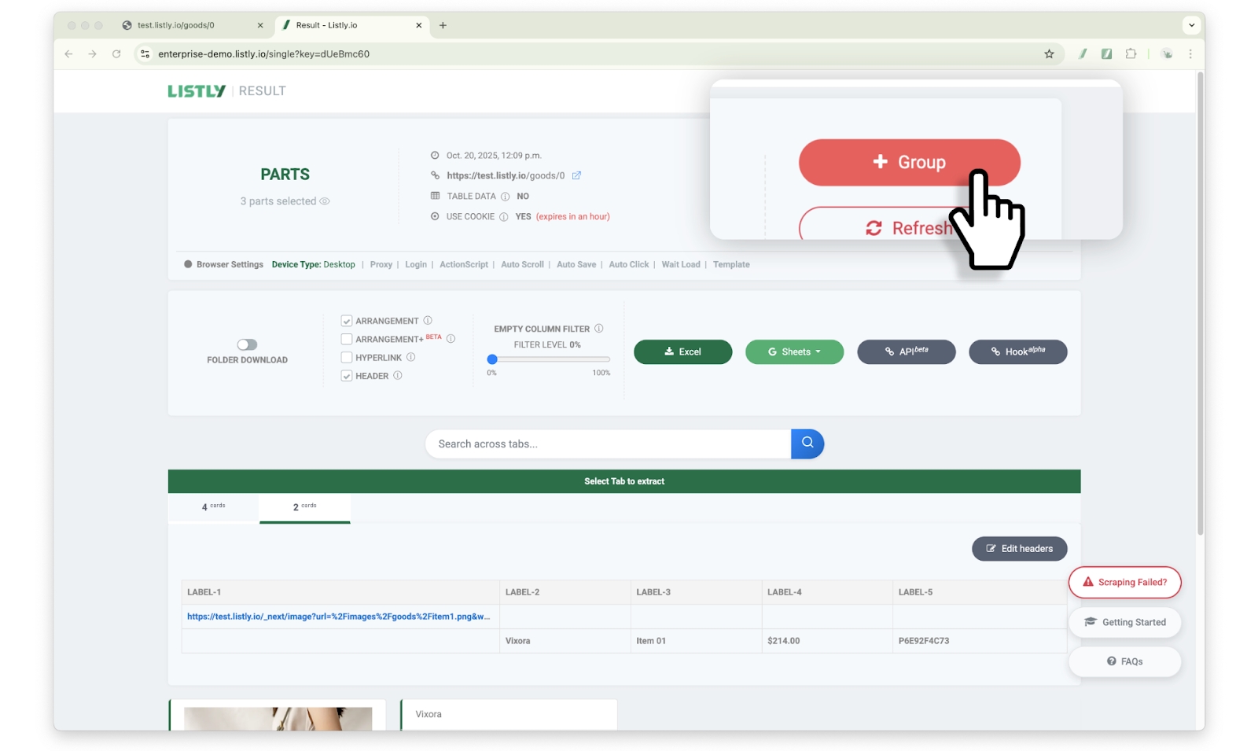This screenshot has height=751, width=1258.
Task: Click the info icon beside EMPTY COLUMN FILTER
Action: [x=598, y=329]
